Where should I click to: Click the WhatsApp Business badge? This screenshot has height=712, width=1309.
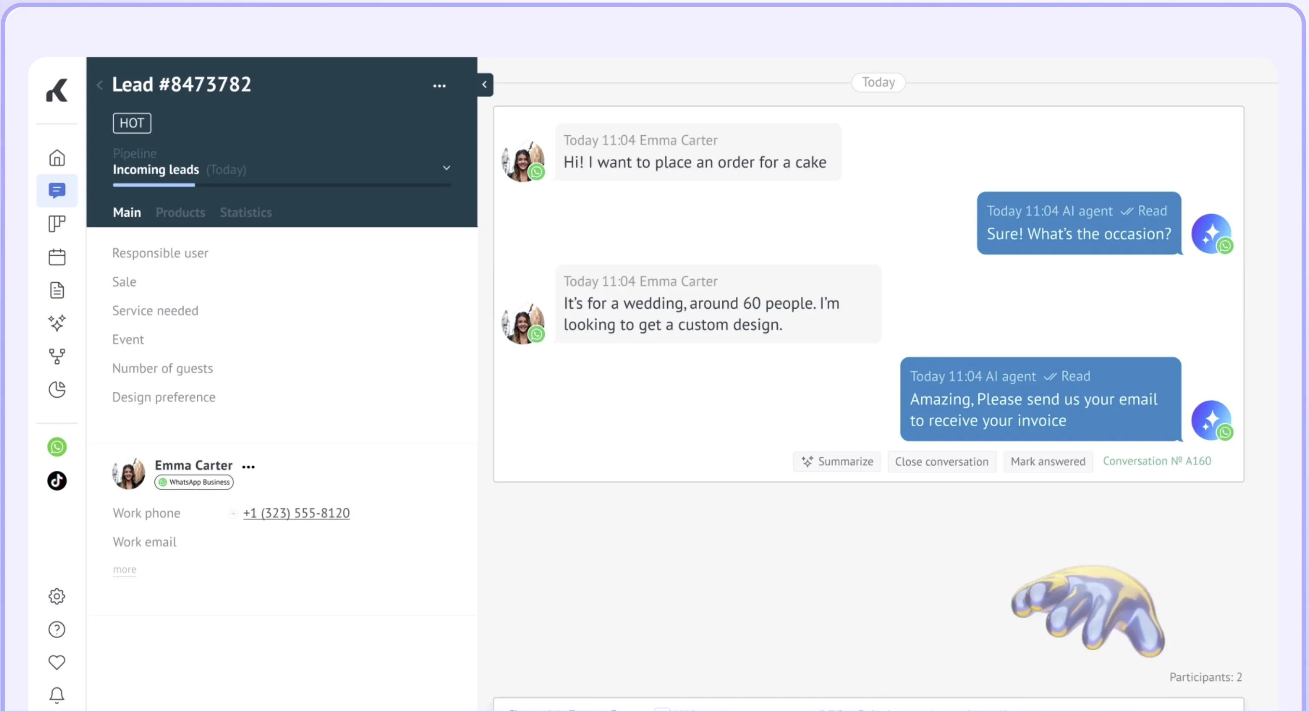[x=194, y=482]
